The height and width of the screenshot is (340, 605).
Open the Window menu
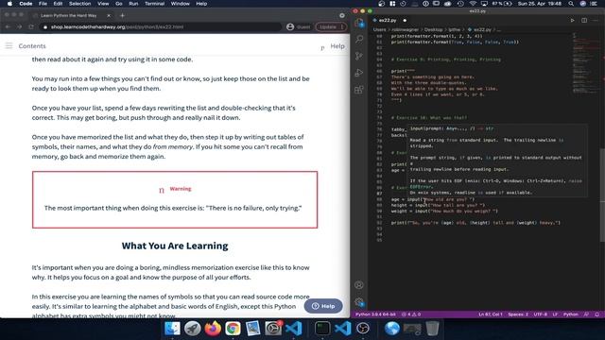pos(181,4)
